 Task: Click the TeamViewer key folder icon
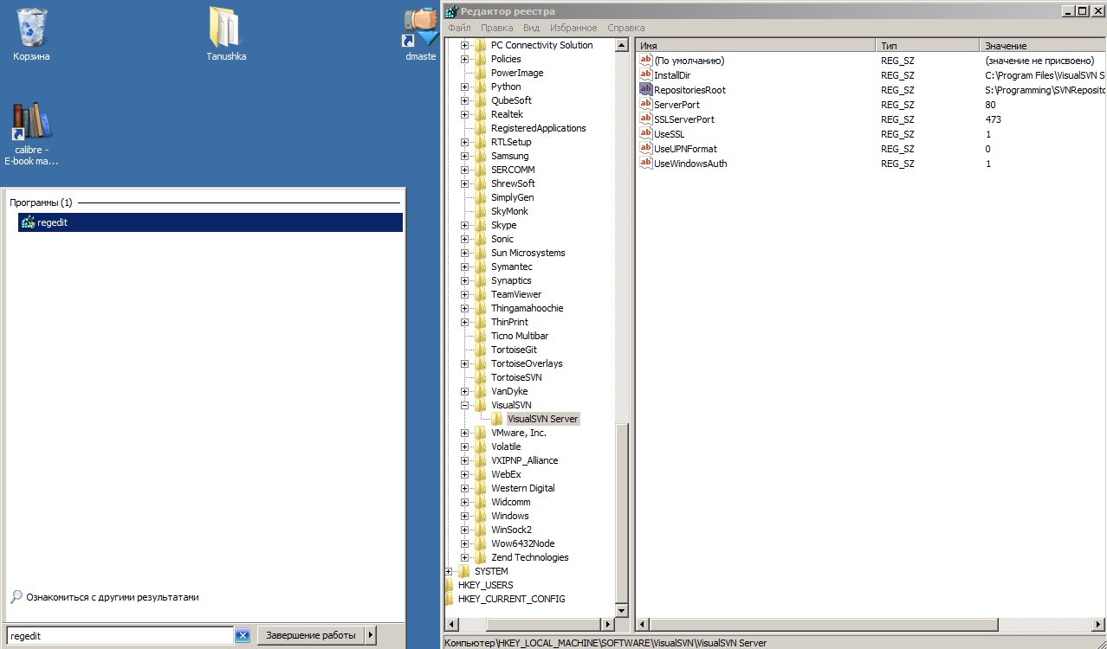tap(481, 294)
